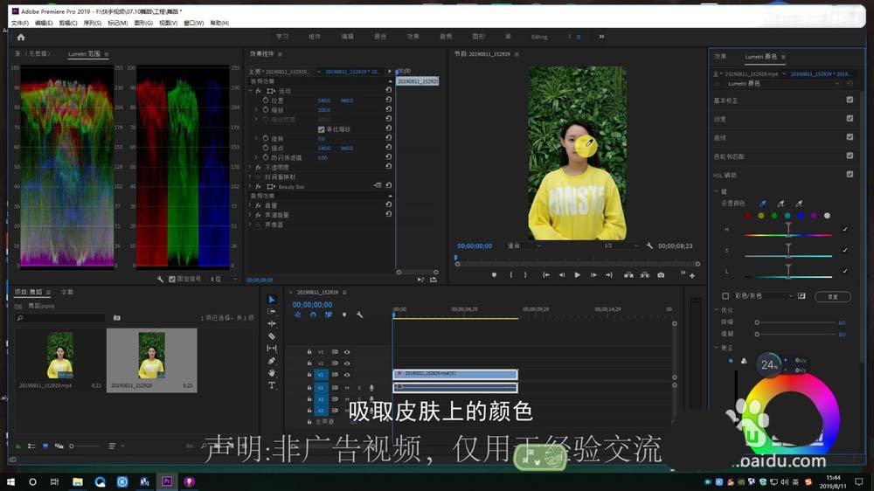The width and height of the screenshot is (874, 491).
Task: Step forward one frame
Action: [593, 274]
